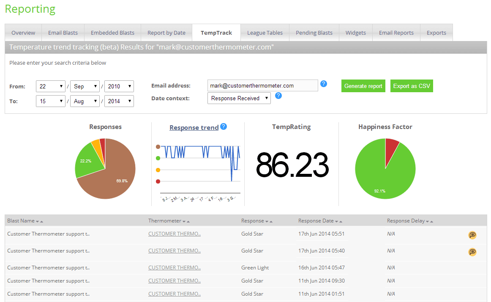Open To day dropdown showing 15
The image size is (491, 302).
(x=50, y=101)
